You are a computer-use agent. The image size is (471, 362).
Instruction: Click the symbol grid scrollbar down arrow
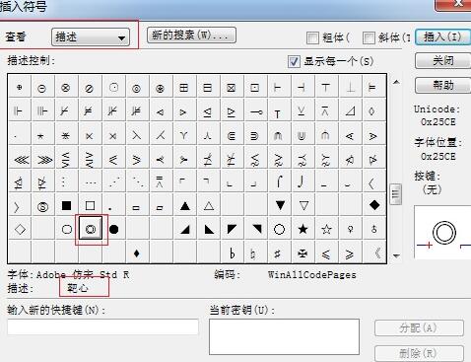tap(396, 255)
